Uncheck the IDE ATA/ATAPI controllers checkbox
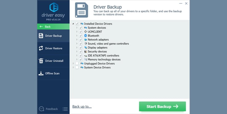 pos(80,56)
